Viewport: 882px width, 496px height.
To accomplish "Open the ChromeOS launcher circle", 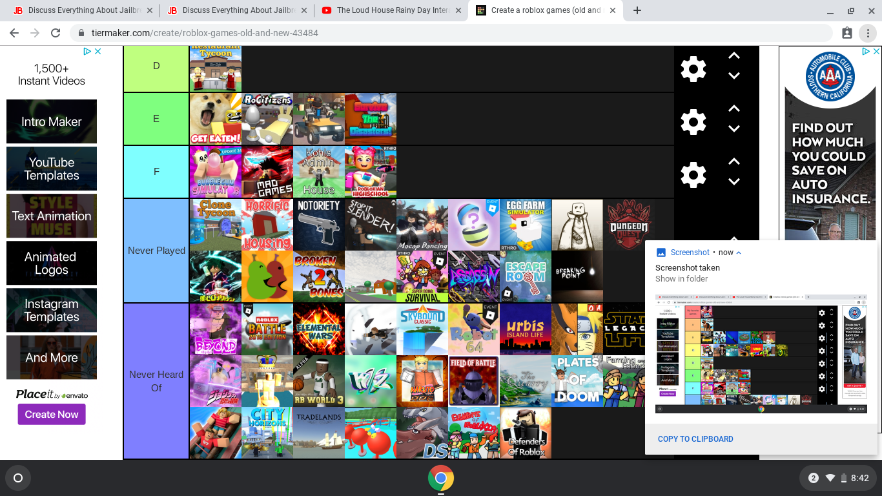I will pos(18,478).
